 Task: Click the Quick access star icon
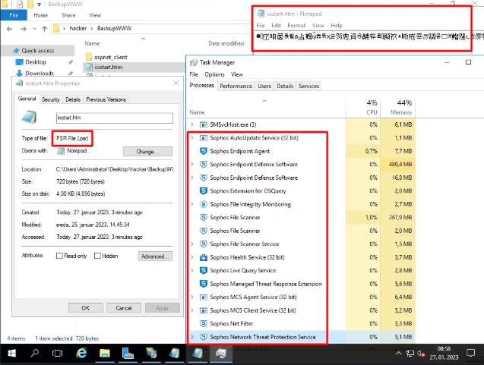point(16,51)
